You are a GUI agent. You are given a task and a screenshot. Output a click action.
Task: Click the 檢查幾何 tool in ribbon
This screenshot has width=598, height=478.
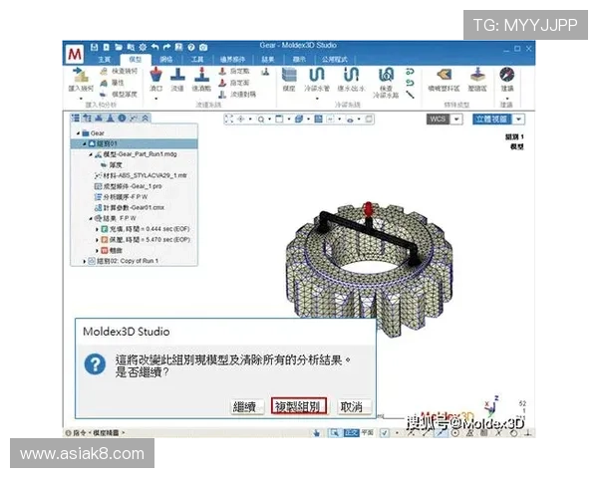point(119,71)
